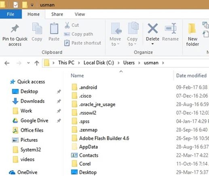Open the File menu tab
The width and height of the screenshot is (209, 176).
[11, 14]
